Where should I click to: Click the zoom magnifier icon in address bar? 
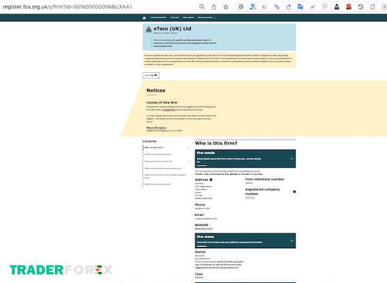[x=202, y=7]
